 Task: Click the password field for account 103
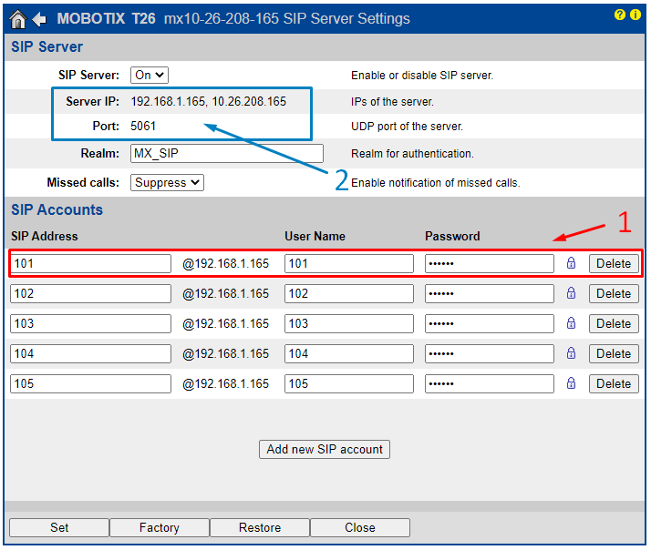[489, 323]
